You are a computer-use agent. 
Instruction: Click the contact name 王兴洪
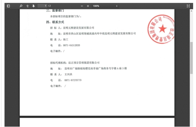[68, 74]
